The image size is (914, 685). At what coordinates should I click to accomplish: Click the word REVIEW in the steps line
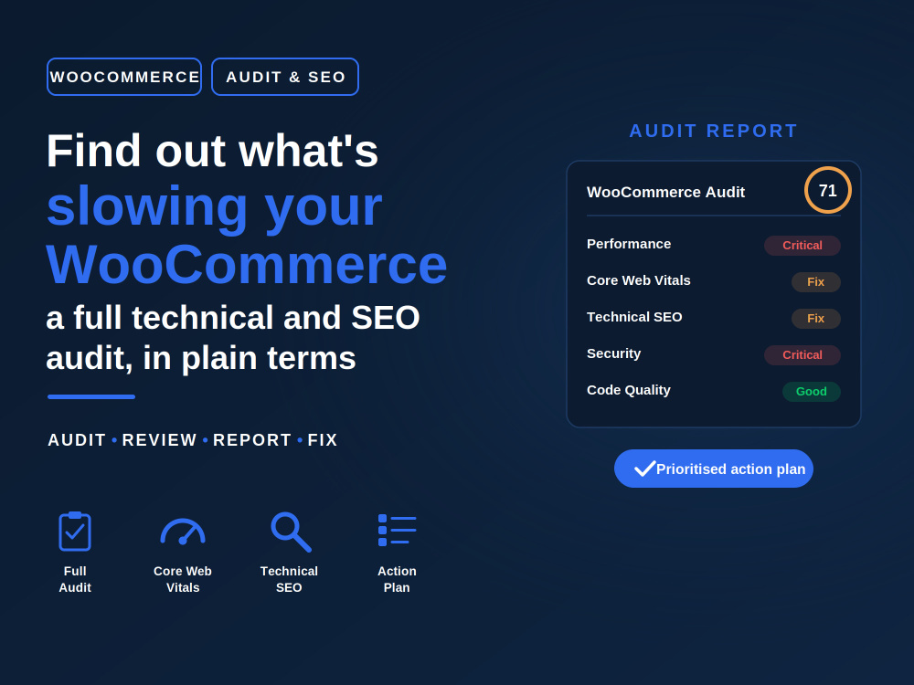159,440
